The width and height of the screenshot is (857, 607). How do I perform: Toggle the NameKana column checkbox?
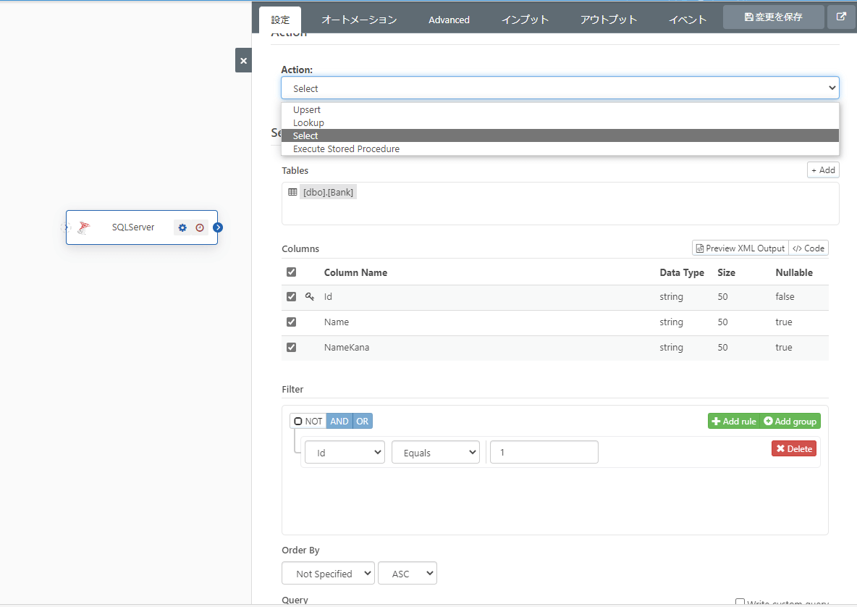pyautogui.click(x=292, y=348)
